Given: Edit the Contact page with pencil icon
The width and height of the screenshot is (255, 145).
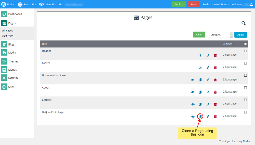Looking at the screenshot, I should pos(208,104).
